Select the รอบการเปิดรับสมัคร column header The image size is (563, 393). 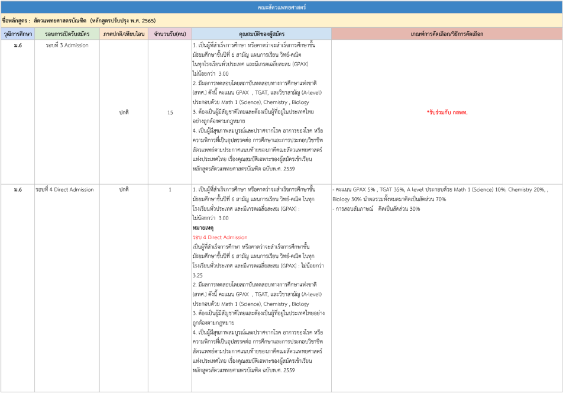(x=67, y=34)
